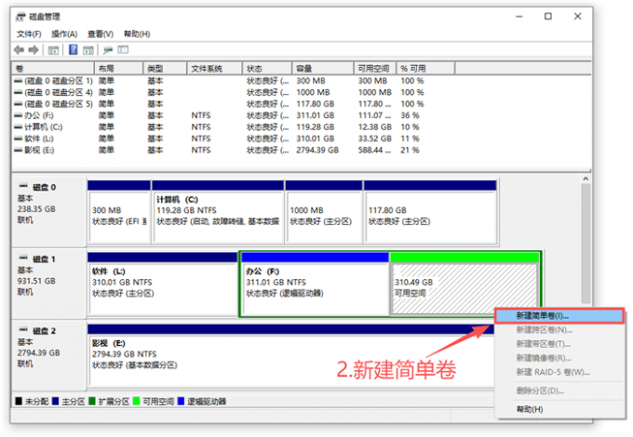Click the show/hide console tree toolbar icon
Screen dimensions: 633x437
coord(54,49)
